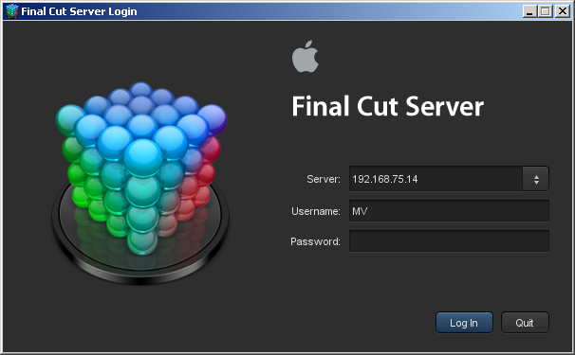Click the Server field showing 192.168.75.14
575x355 pixels.
click(x=436, y=179)
